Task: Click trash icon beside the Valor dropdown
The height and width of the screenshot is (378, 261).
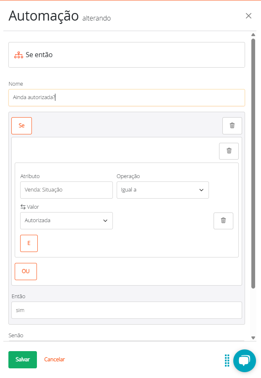Action: click(223, 220)
